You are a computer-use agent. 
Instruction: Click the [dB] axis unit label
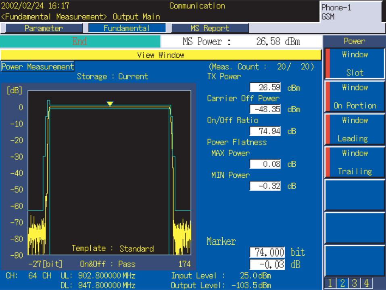(15, 90)
